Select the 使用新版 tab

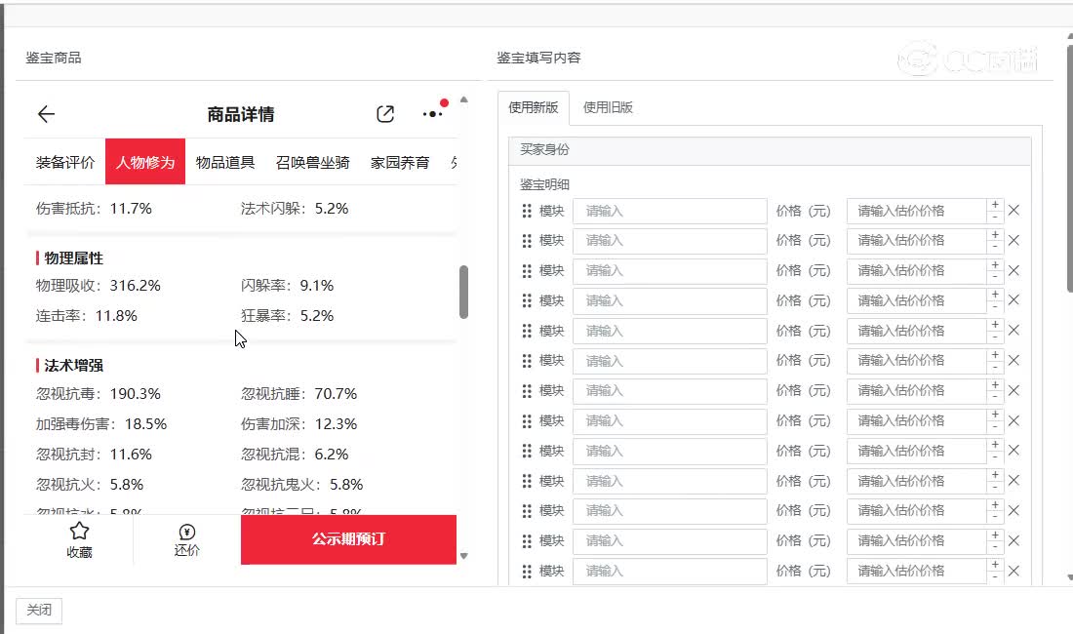[534, 107]
